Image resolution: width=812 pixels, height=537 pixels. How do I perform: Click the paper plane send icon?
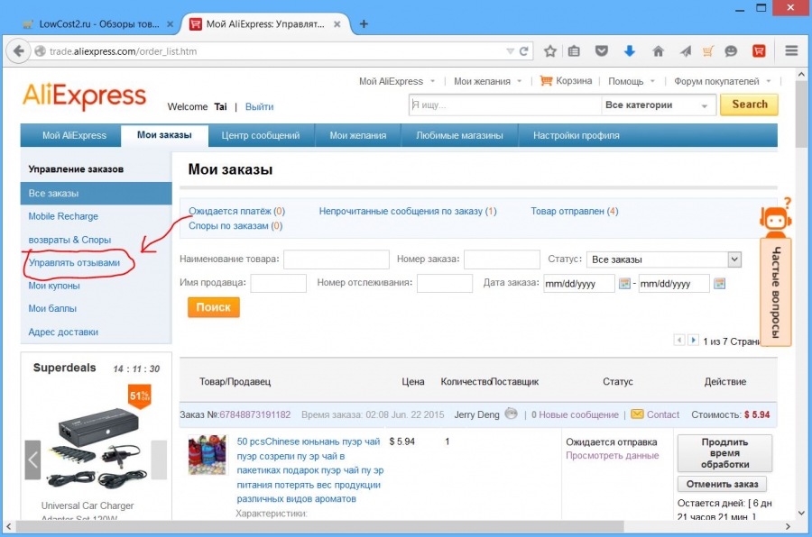click(x=685, y=51)
